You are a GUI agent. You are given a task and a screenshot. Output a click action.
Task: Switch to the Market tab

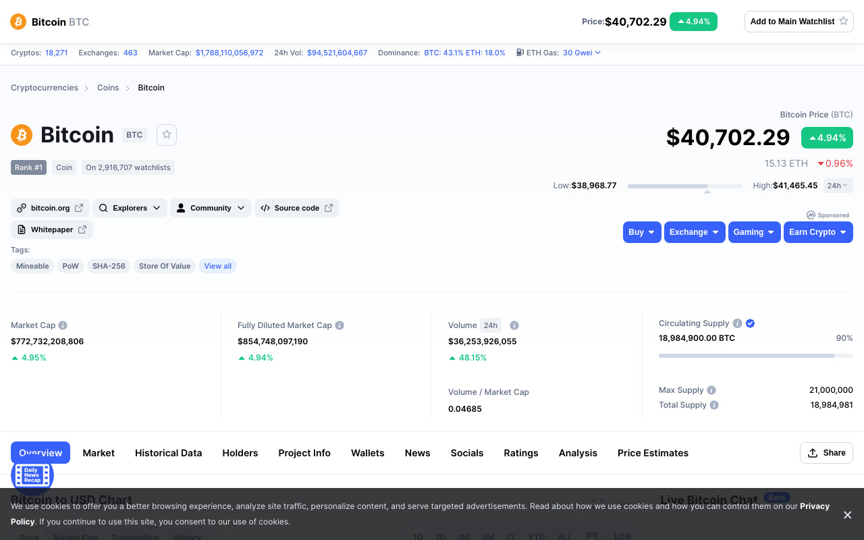click(x=99, y=453)
